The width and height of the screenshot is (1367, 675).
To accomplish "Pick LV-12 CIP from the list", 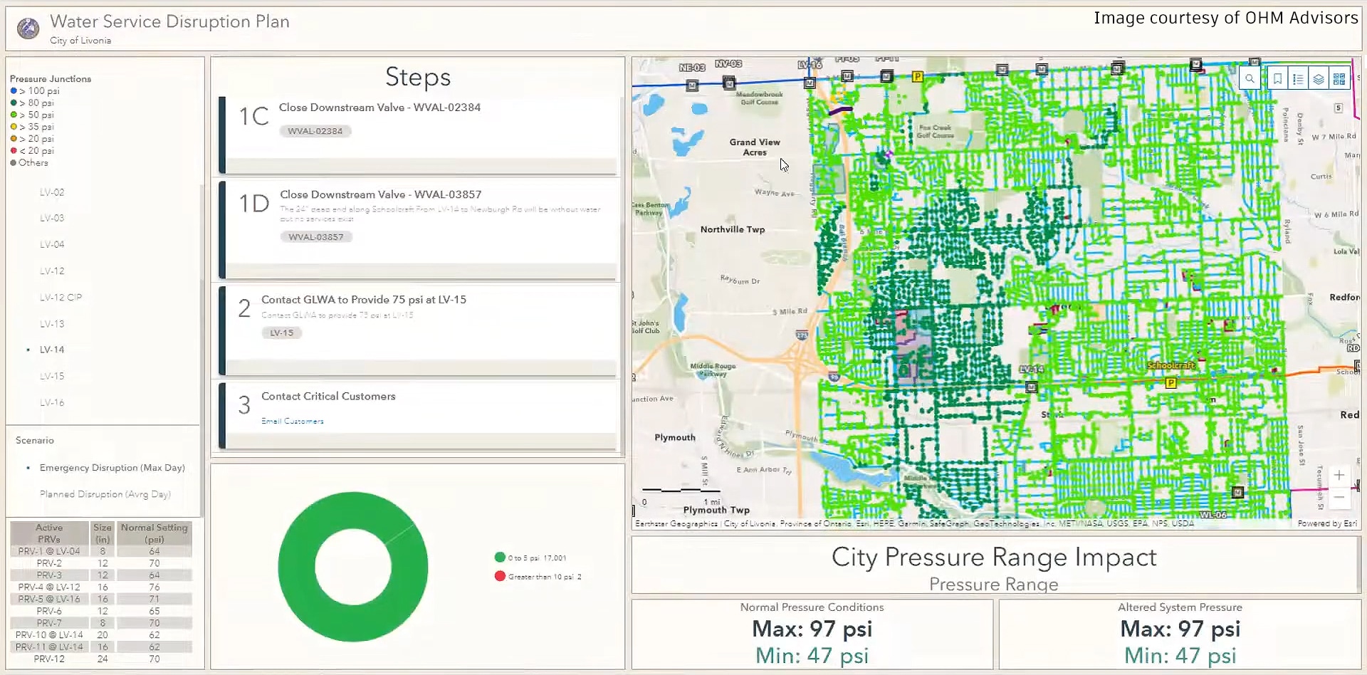I will point(61,298).
